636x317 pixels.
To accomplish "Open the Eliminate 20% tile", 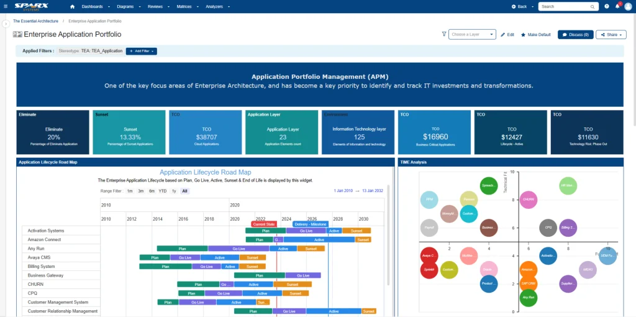I will pos(52,132).
